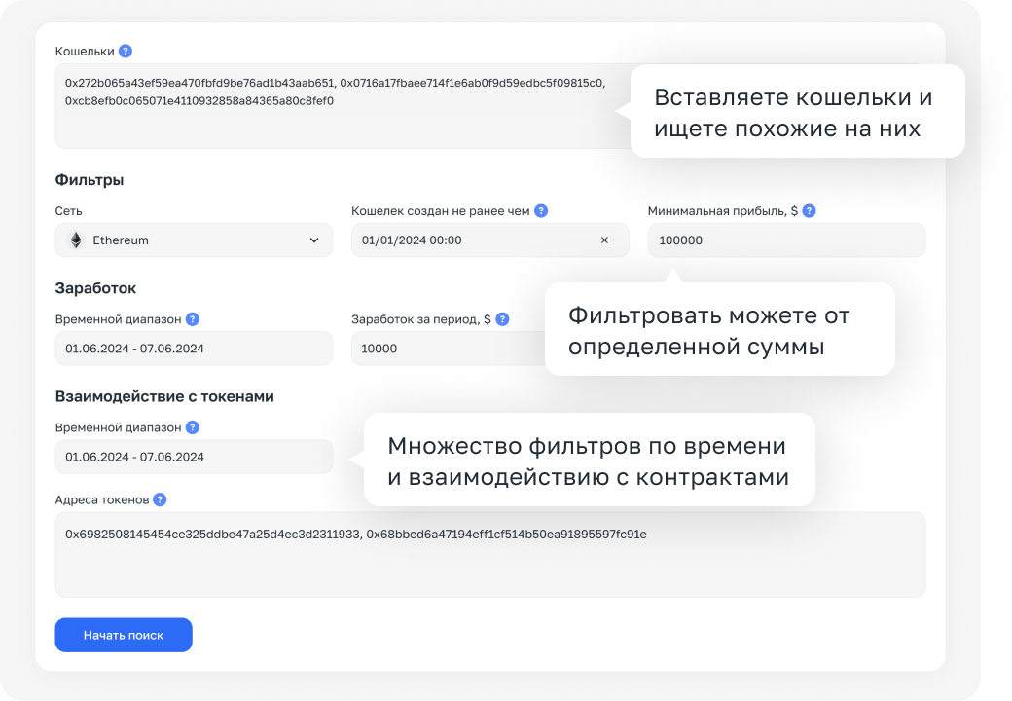Open the help icon next to Кошельки

coord(126,51)
